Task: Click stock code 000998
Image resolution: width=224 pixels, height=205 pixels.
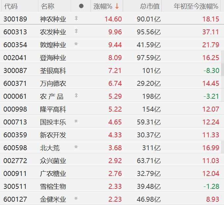Action: tap(15, 110)
